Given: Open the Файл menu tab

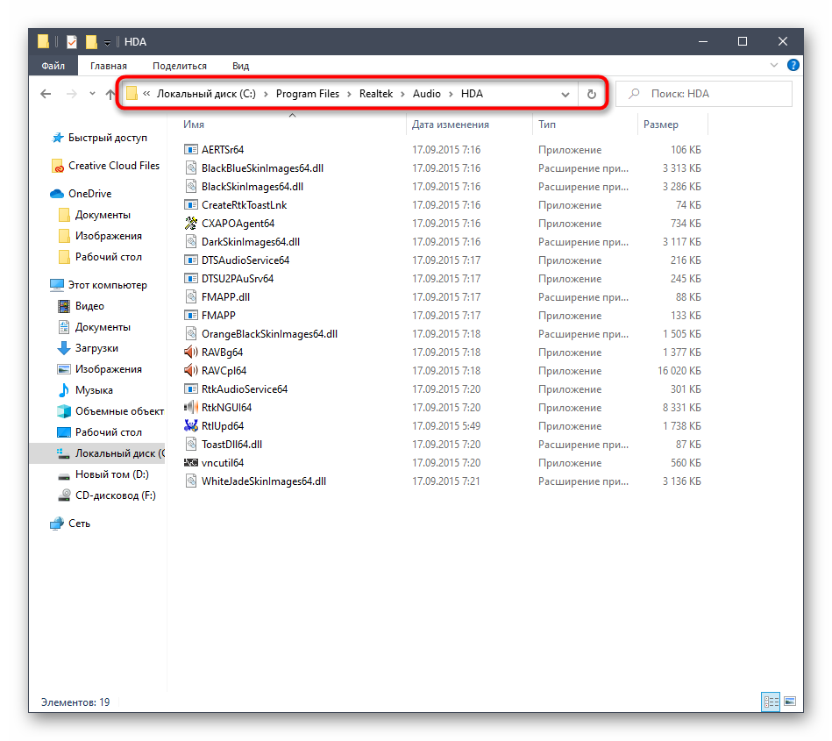Looking at the screenshot, I should coord(53,66).
